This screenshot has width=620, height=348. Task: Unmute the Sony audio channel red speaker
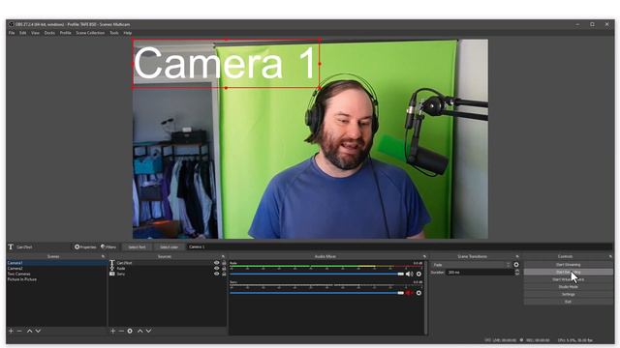(409, 293)
